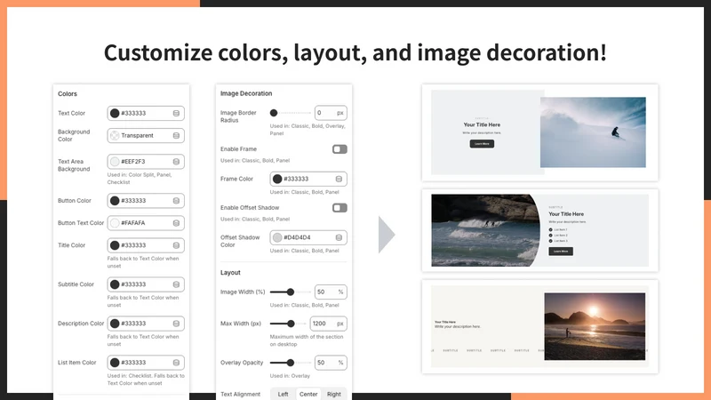Click the database icon in List Item Color field

(x=176, y=363)
